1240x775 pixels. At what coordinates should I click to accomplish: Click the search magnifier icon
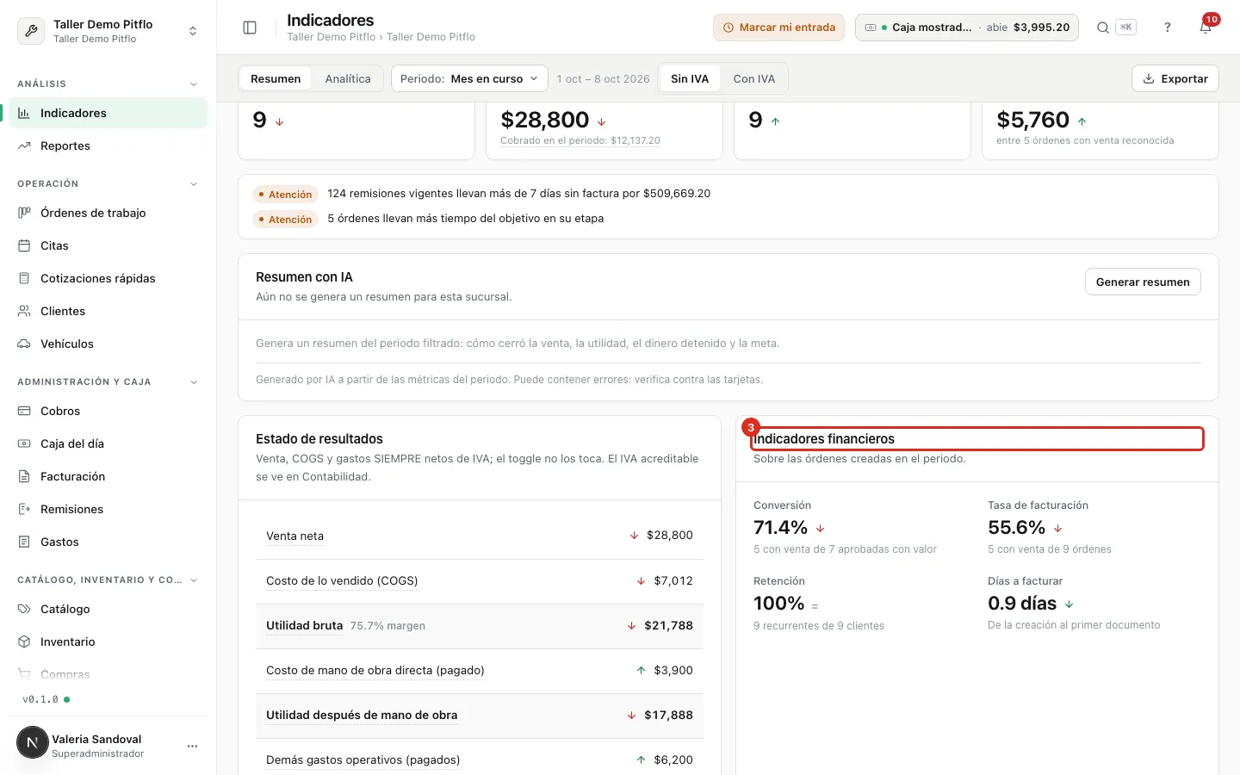pos(1102,28)
